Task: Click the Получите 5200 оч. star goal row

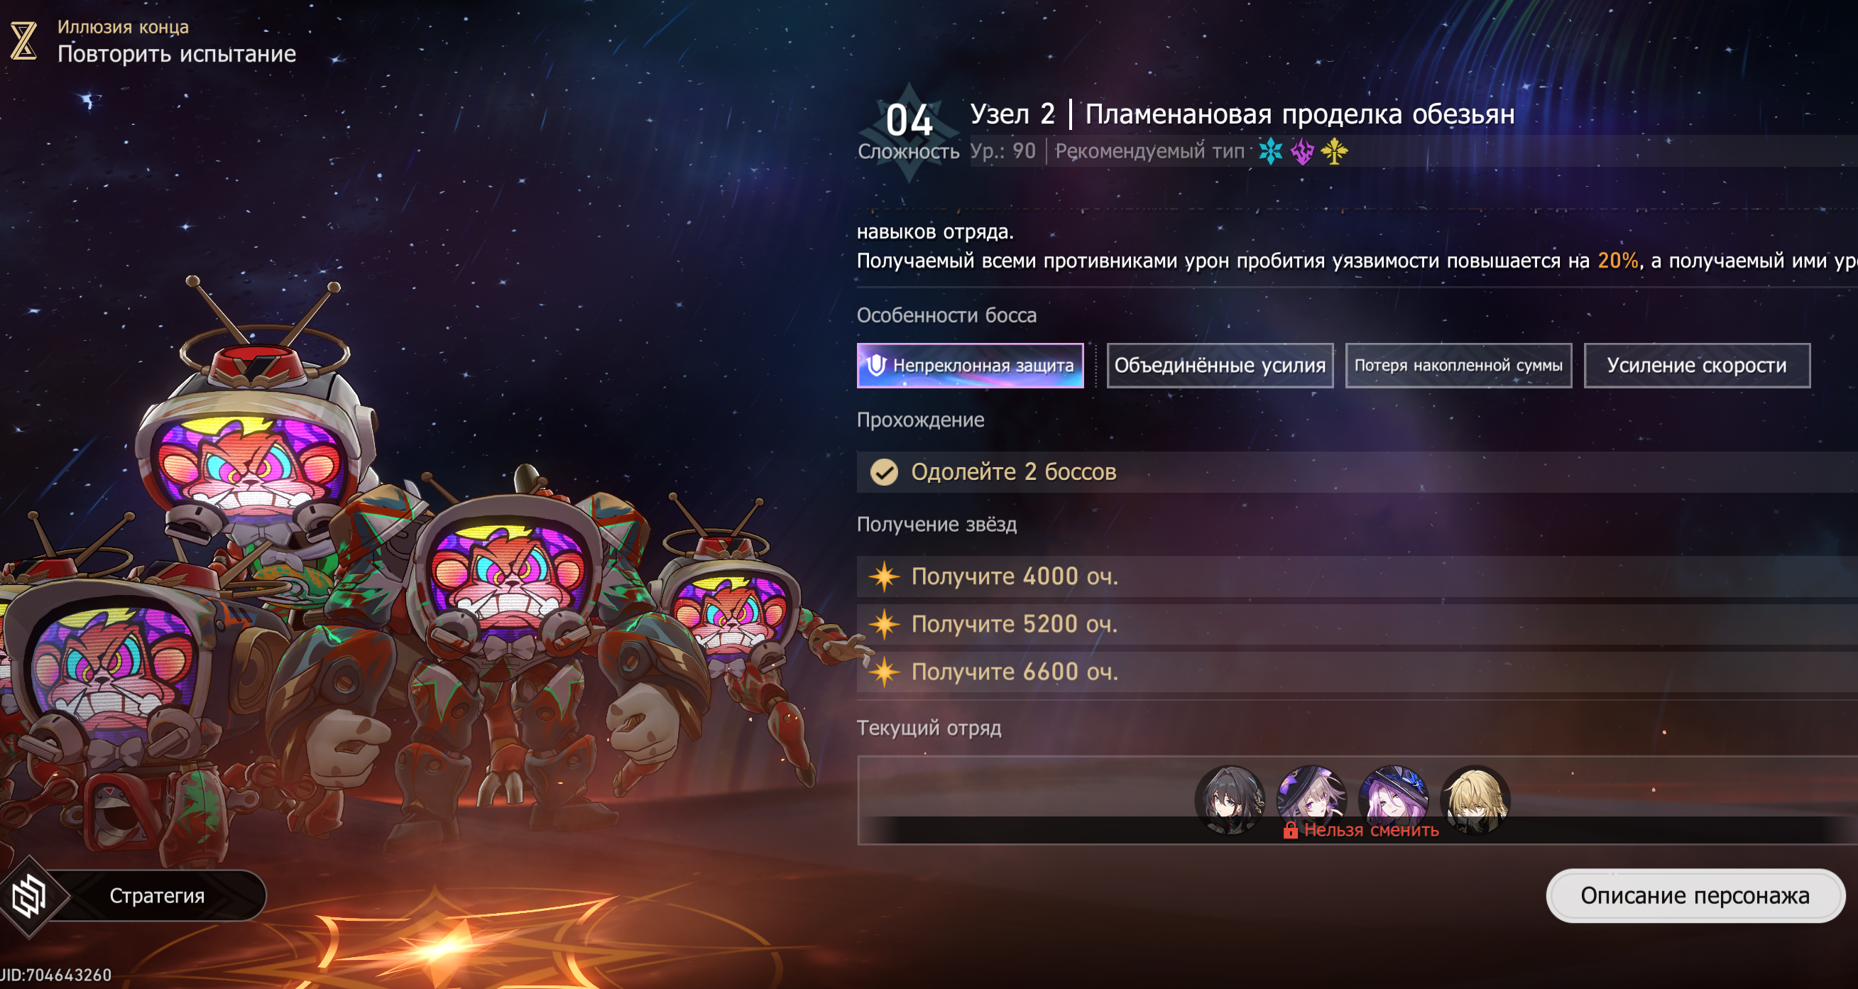Action: click(1357, 624)
